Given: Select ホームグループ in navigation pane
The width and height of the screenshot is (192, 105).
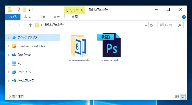Looking at the screenshot, I should coord(26,80).
